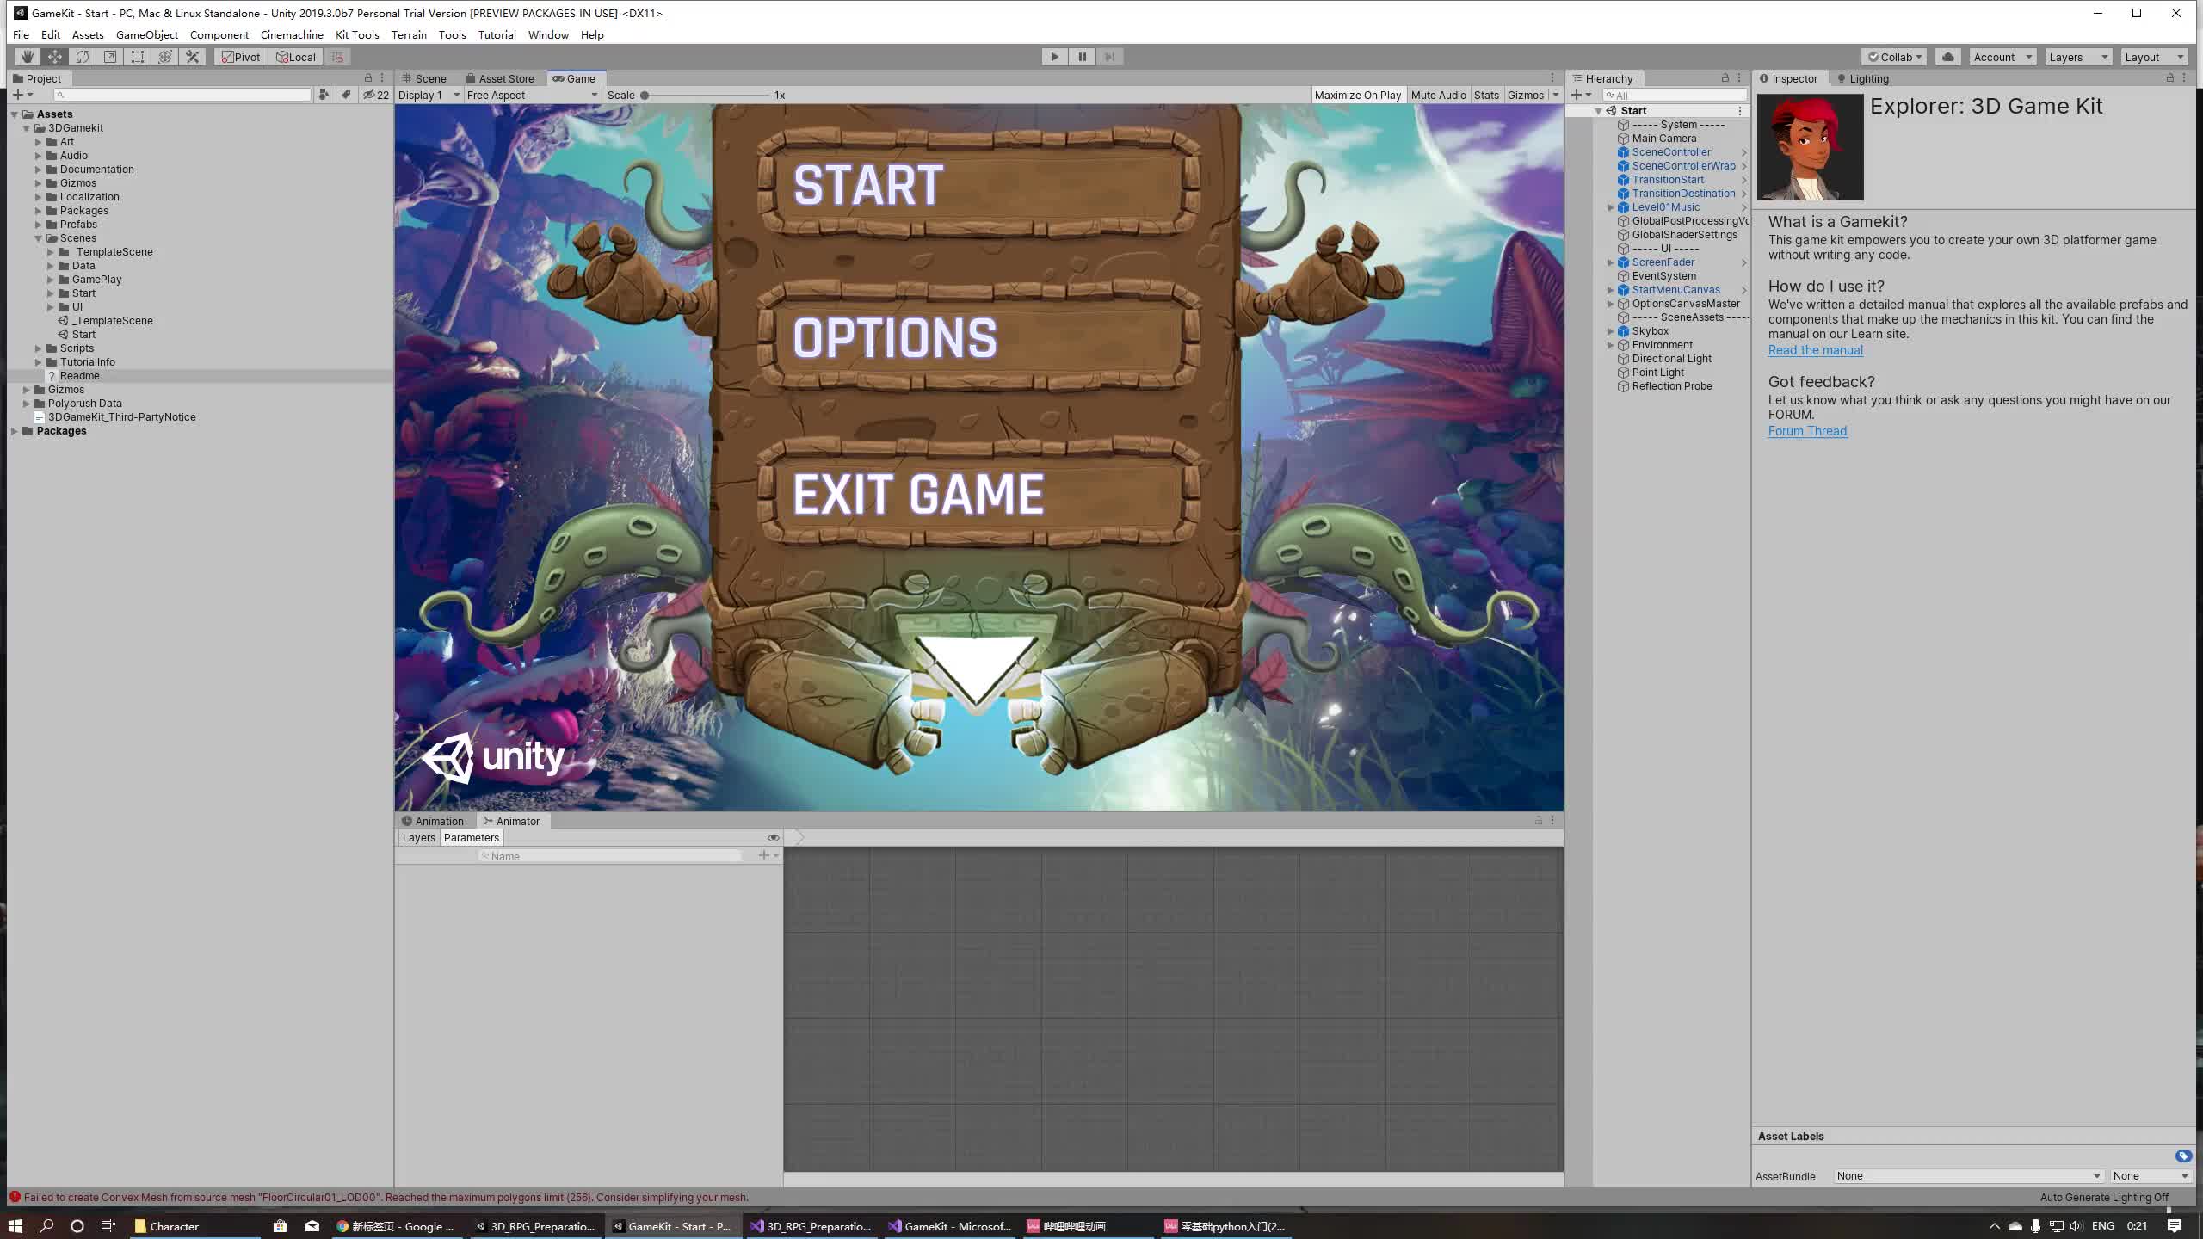Click the Read the manual link
2203x1239 pixels.
point(1815,350)
